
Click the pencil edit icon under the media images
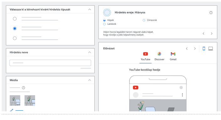[x=11, y=110]
